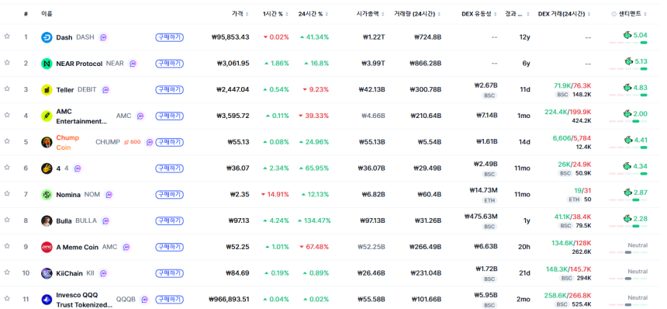Screen dimensions: 667x309
Task: Click the purple badge icon beside NEAR
Action: (x=133, y=64)
